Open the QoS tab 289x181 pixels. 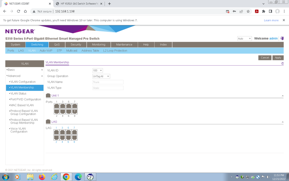coord(57,45)
